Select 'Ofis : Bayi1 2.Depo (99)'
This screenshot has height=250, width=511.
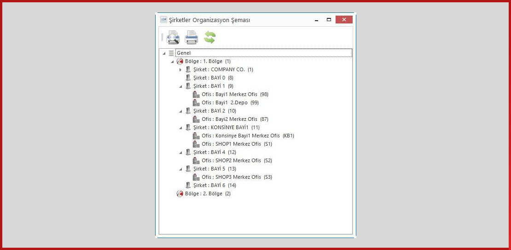230,102
